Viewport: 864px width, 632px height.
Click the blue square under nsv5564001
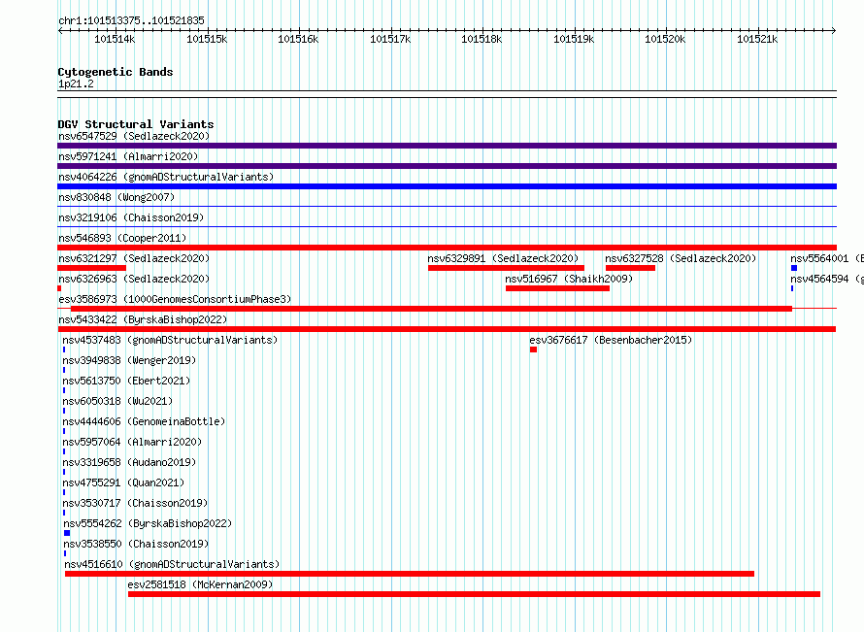click(794, 268)
